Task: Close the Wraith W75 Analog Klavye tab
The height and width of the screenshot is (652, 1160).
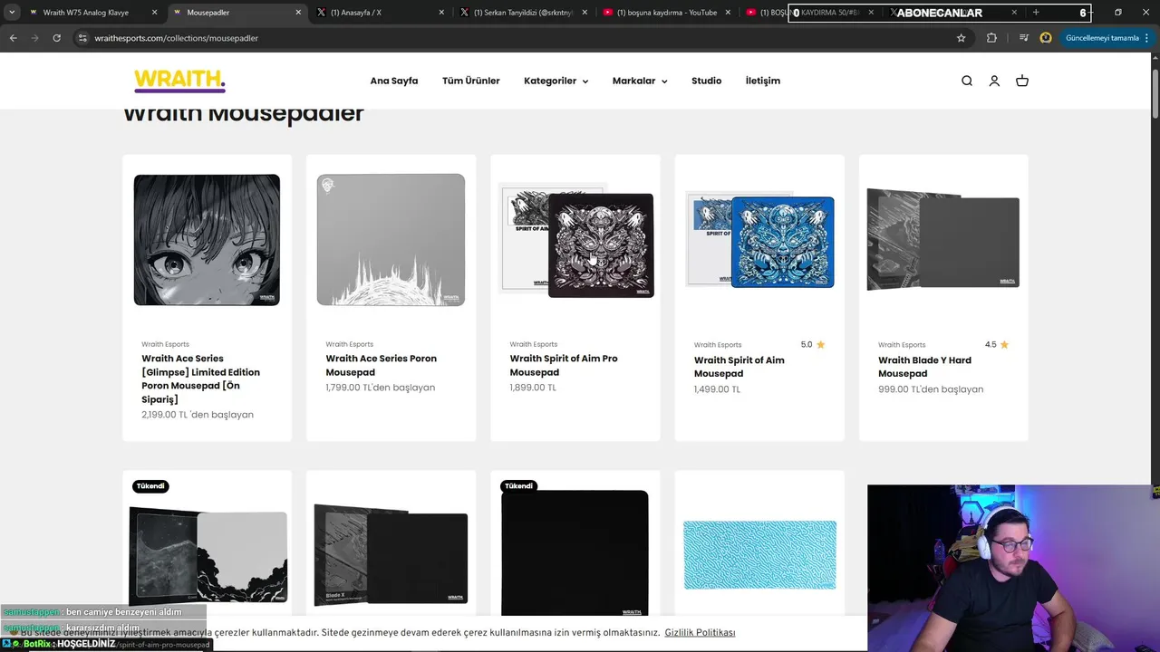Action: click(x=154, y=13)
